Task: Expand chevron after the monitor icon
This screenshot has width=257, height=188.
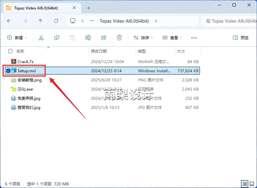Action: 83,21
